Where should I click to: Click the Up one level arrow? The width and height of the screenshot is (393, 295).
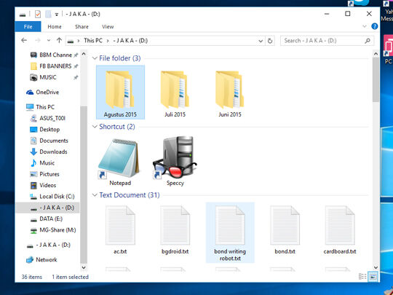(59, 40)
